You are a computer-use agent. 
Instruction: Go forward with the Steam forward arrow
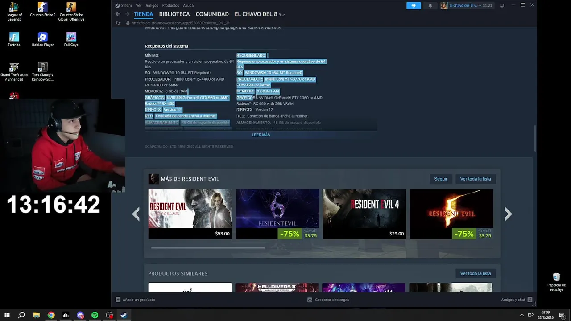pyautogui.click(x=127, y=14)
